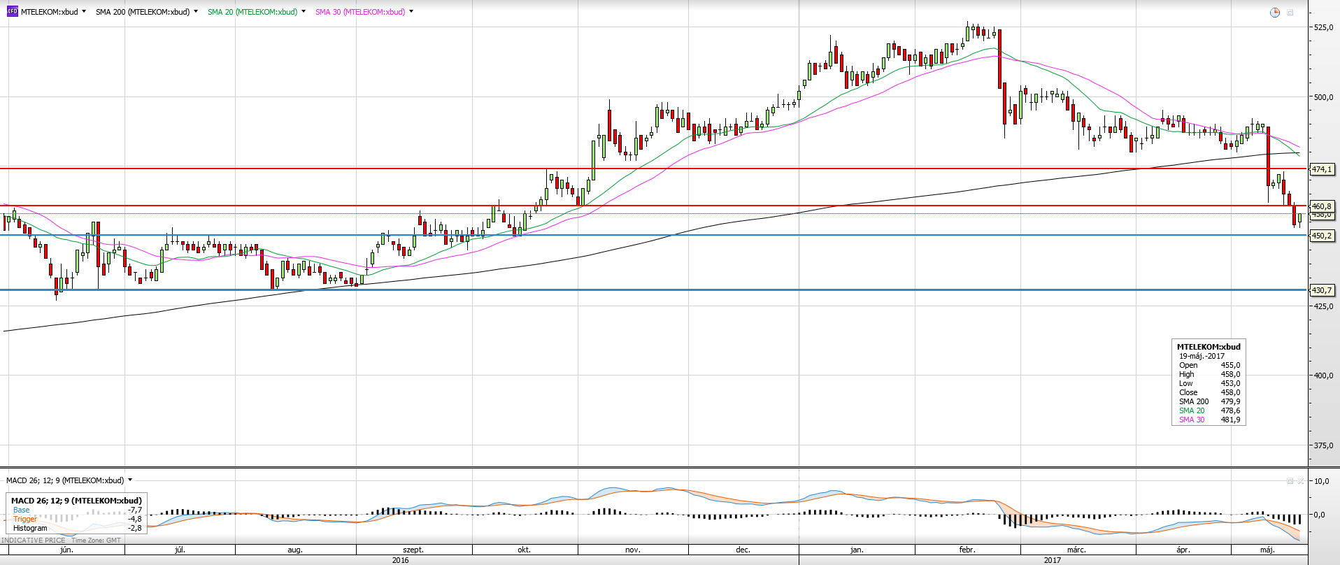Select the 474,1 red resistance line label
The image size is (1340, 565).
[1322, 169]
